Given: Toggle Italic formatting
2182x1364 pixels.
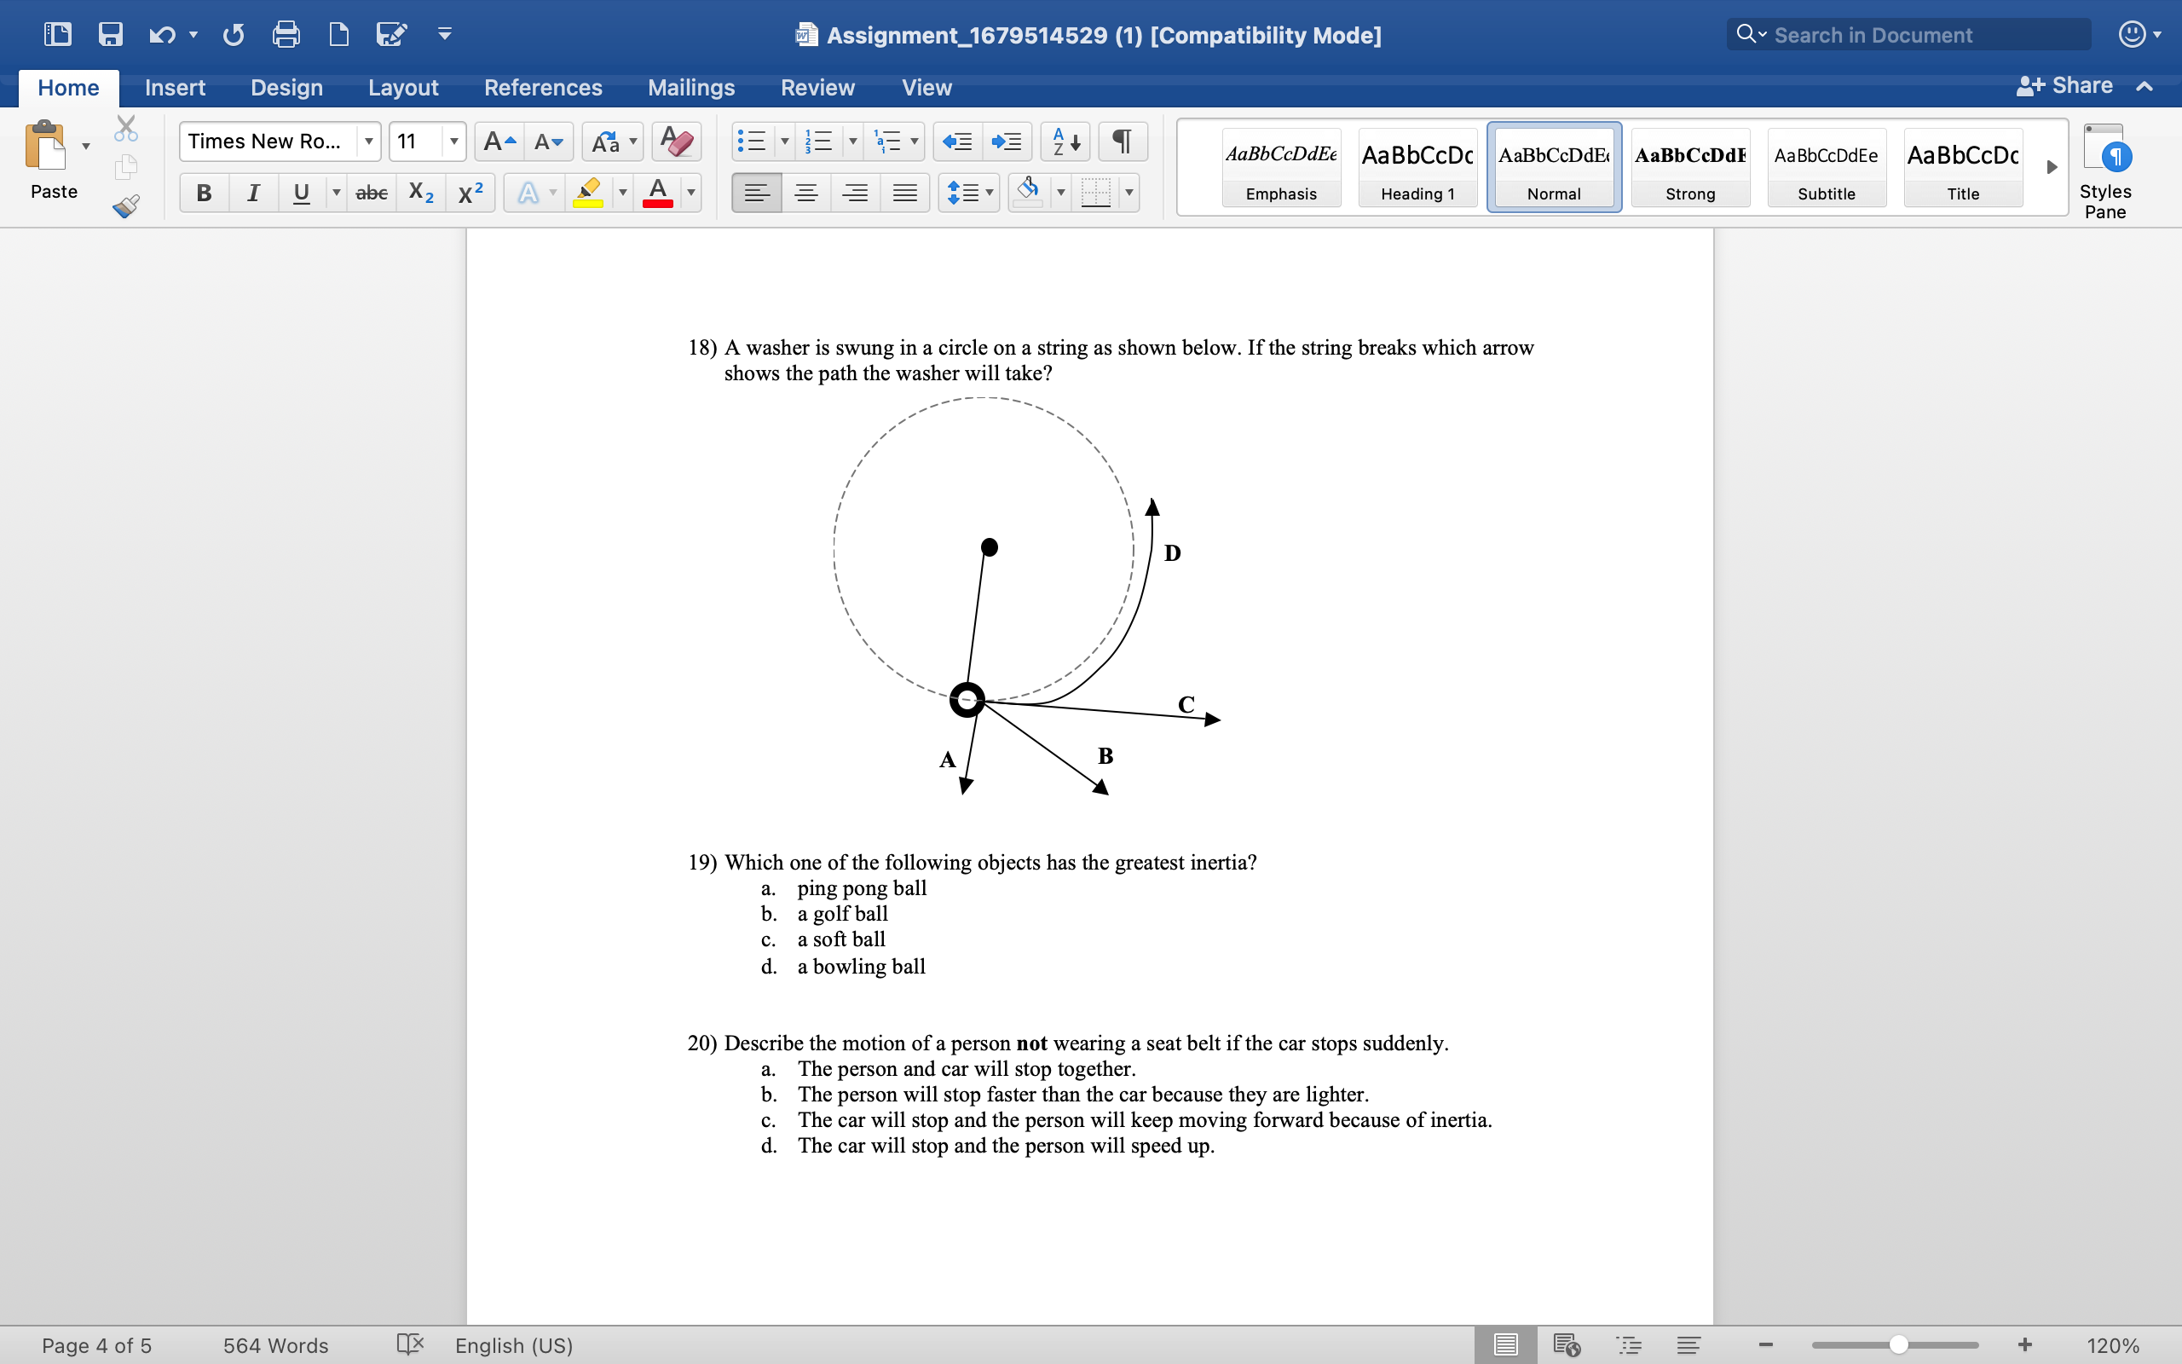Looking at the screenshot, I should coord(253,192).
